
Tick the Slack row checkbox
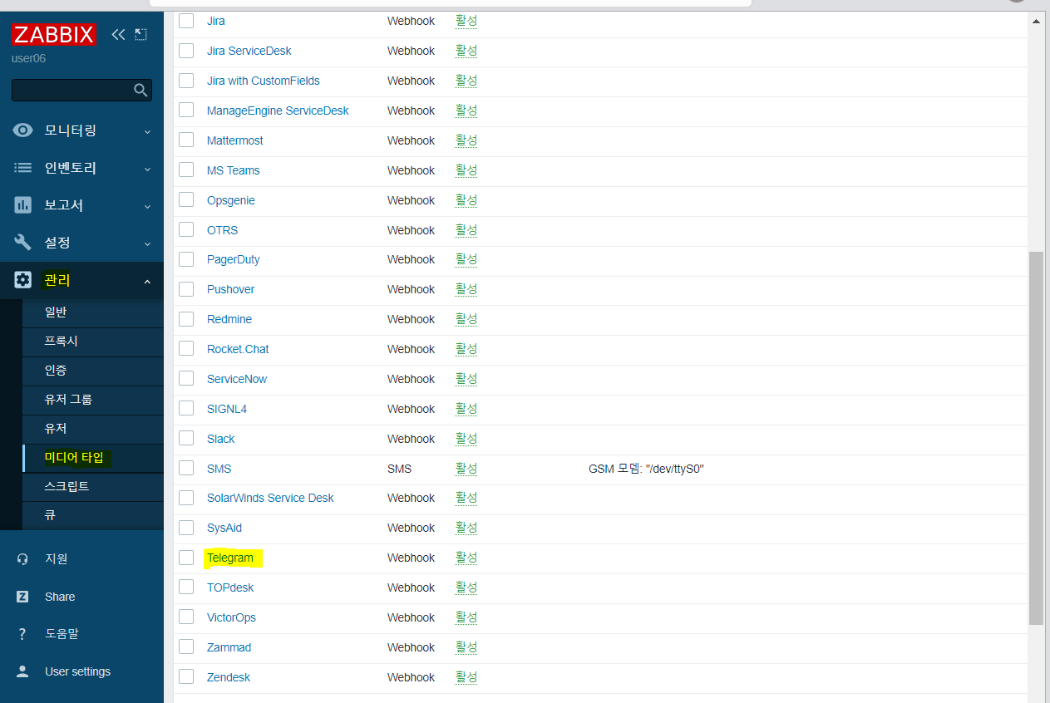(x=186, y=438)
